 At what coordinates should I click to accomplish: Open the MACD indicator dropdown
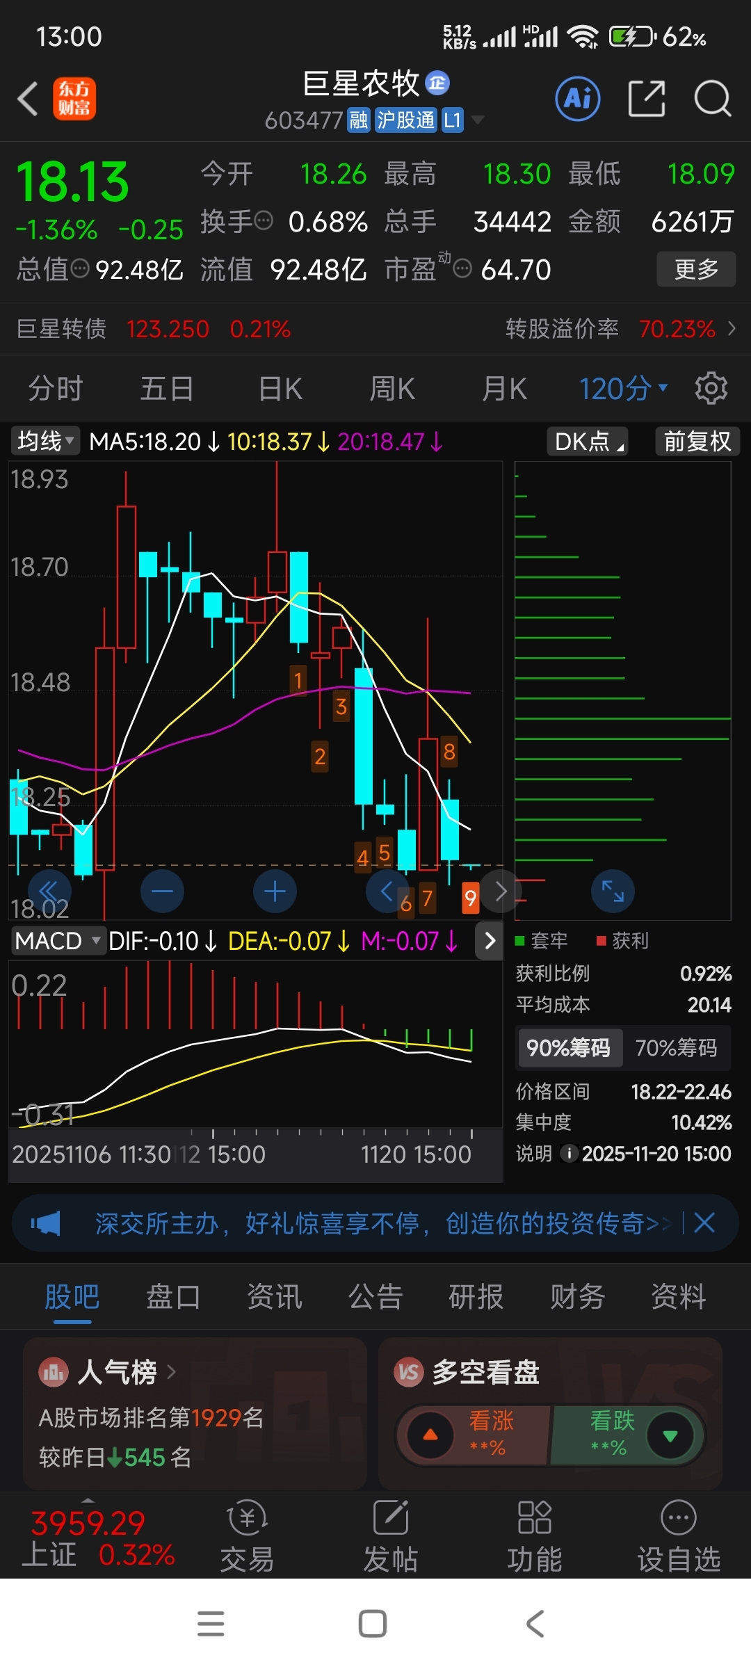click(x=58, y=941)
